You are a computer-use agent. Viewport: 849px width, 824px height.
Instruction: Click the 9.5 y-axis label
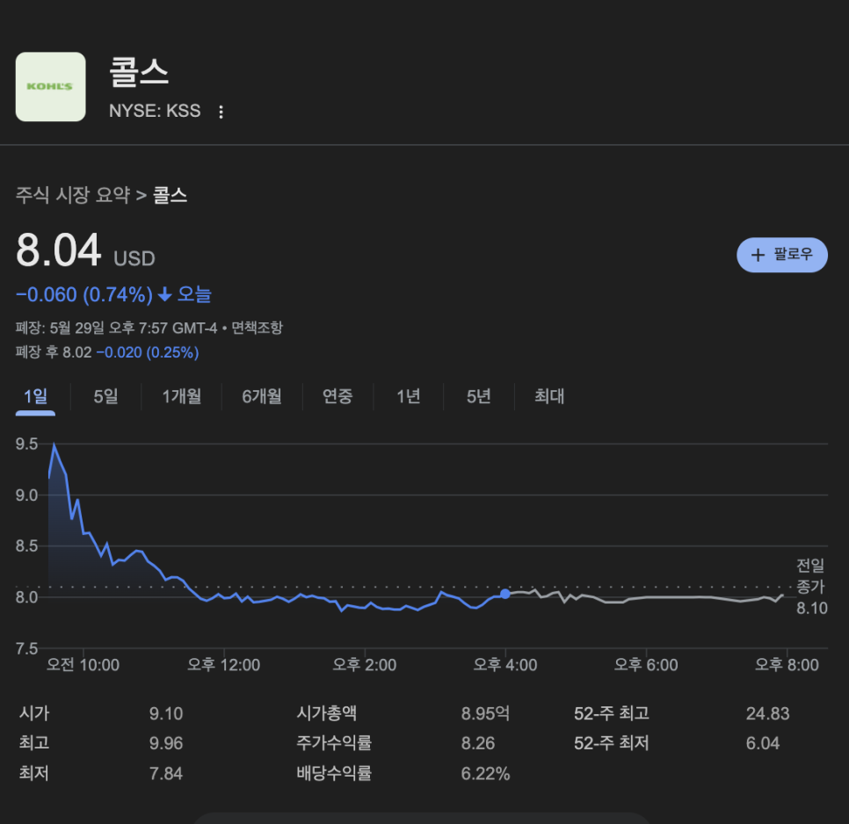click(26, 445)
